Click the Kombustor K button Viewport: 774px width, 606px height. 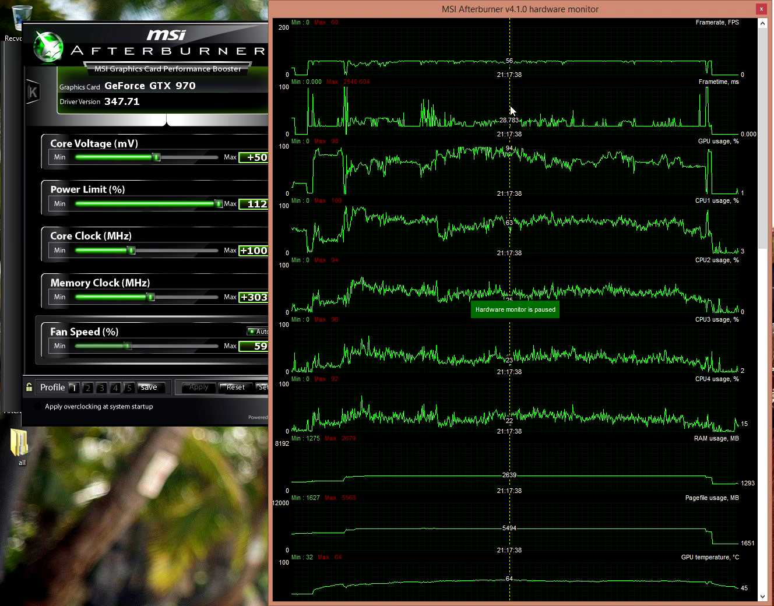tap(33, 92)
